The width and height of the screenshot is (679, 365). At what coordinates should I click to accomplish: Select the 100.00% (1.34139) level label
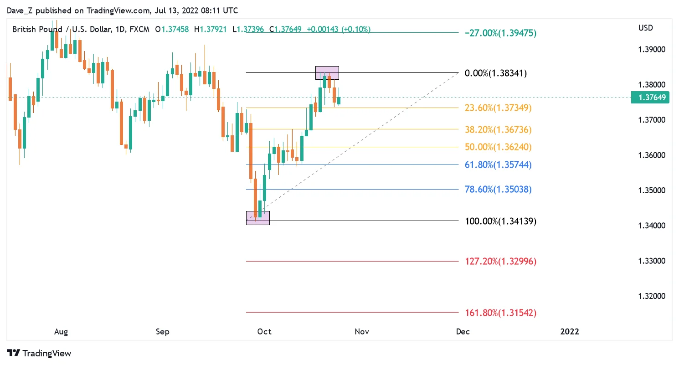tap(500, 221)
